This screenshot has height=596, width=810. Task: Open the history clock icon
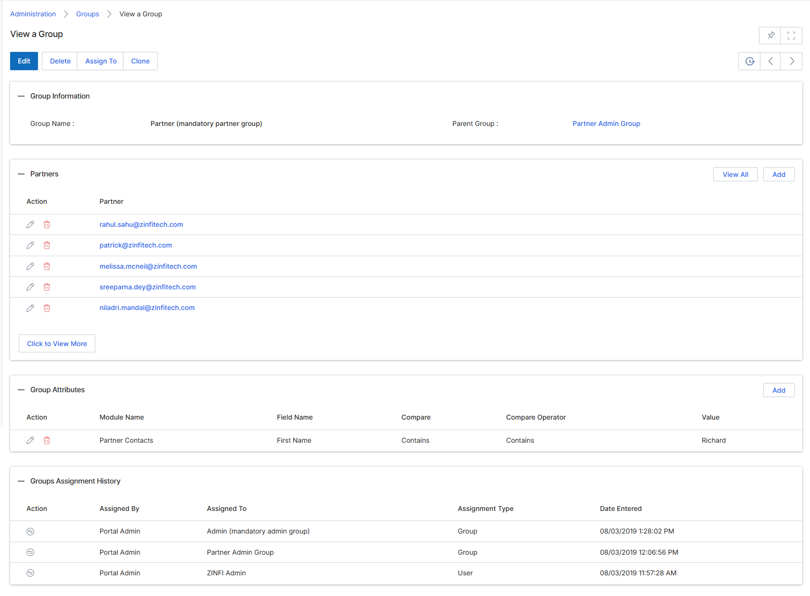(749, 61)
